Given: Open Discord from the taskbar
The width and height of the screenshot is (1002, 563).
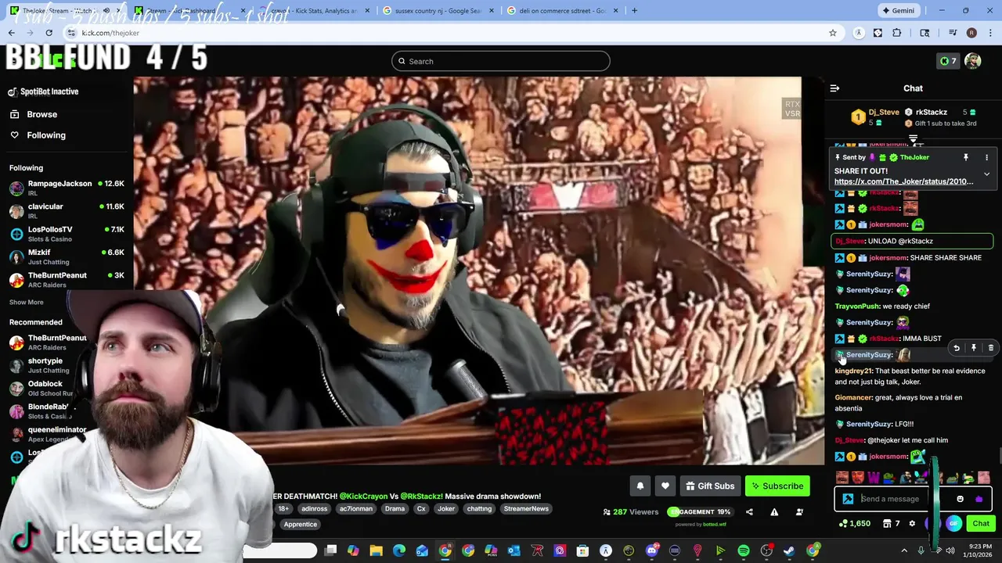Looking at the screenshot, I should [652, 551].
